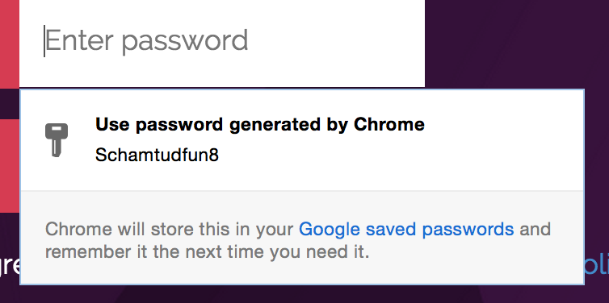Click "Chrome will store this in your" text
The height and width of the screenshot is (303, 609).
[x=169, y=229]
